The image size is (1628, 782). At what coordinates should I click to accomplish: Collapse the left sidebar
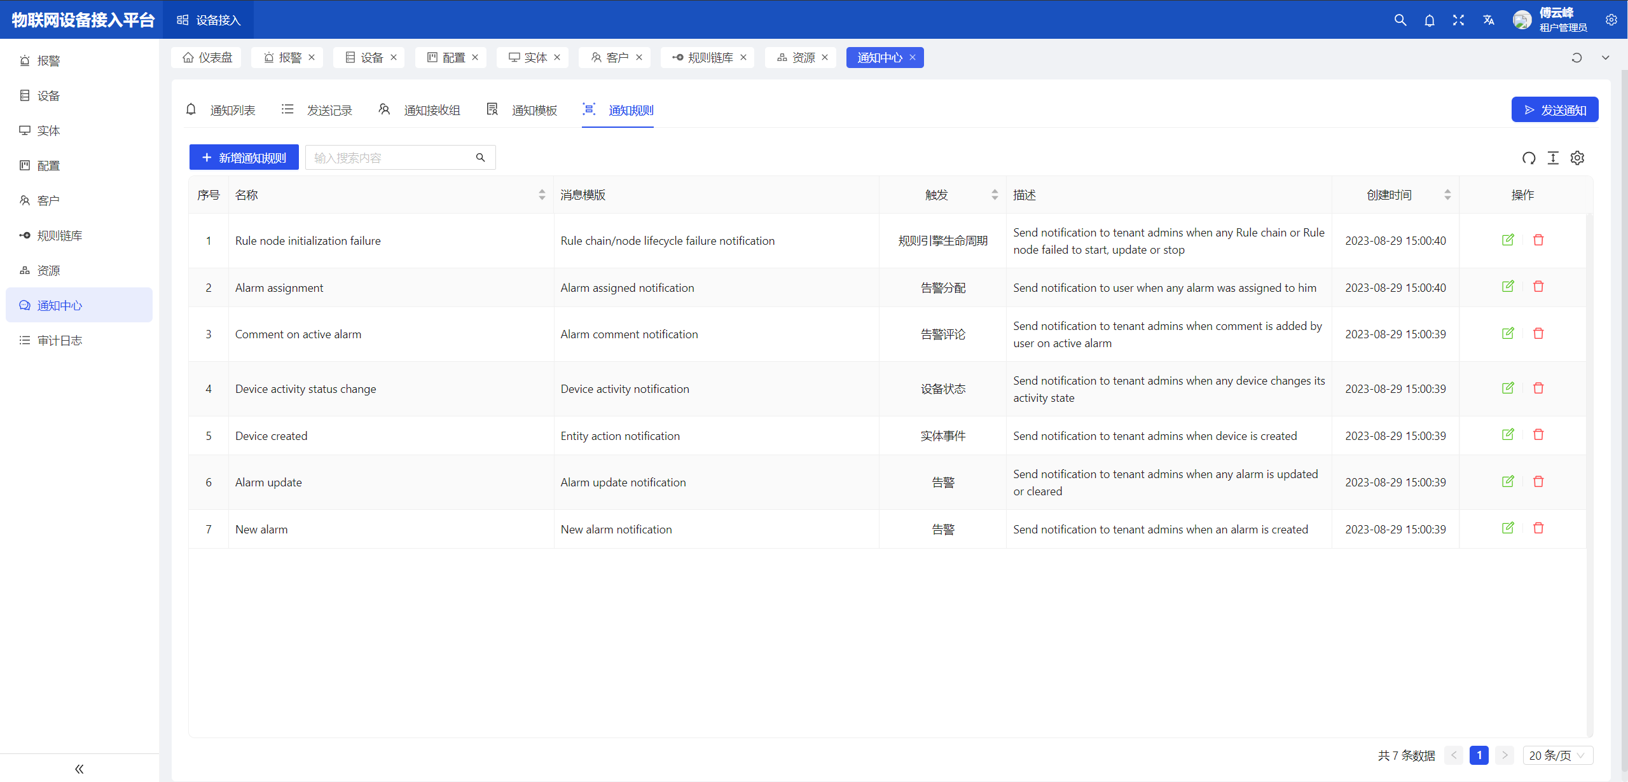pyautogui.click(x=79, y=769)
